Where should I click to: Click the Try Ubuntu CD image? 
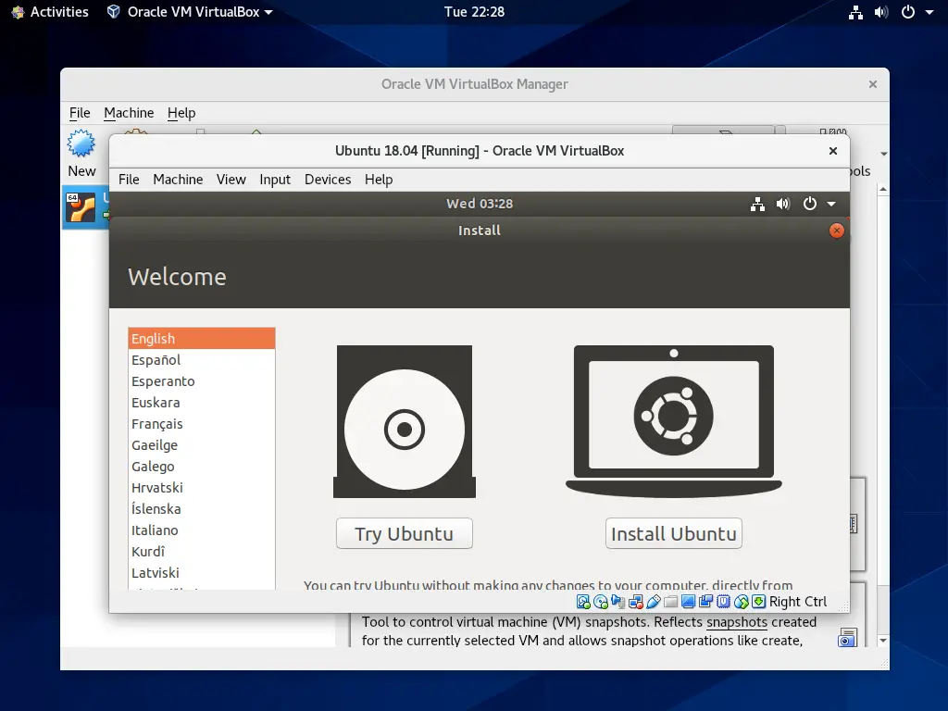click(405, 421)
